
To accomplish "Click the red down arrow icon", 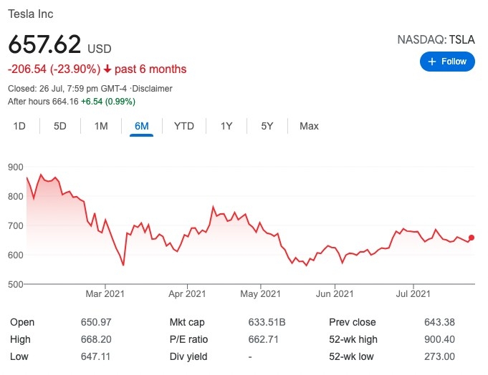I will click(x=107, y=69).
